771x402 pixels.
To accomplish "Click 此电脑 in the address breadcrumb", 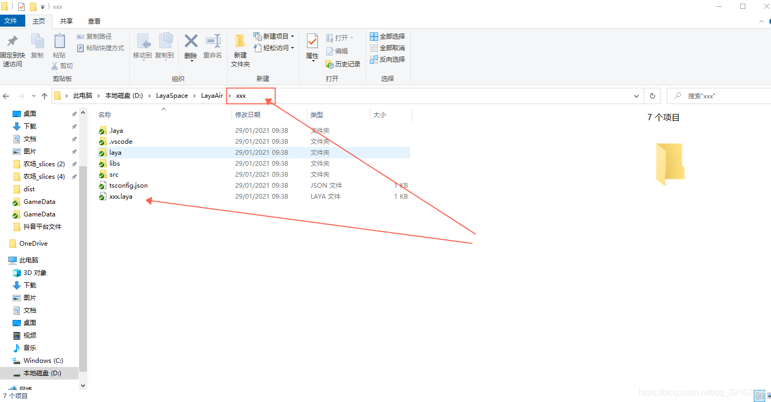I will coord(83,96).
